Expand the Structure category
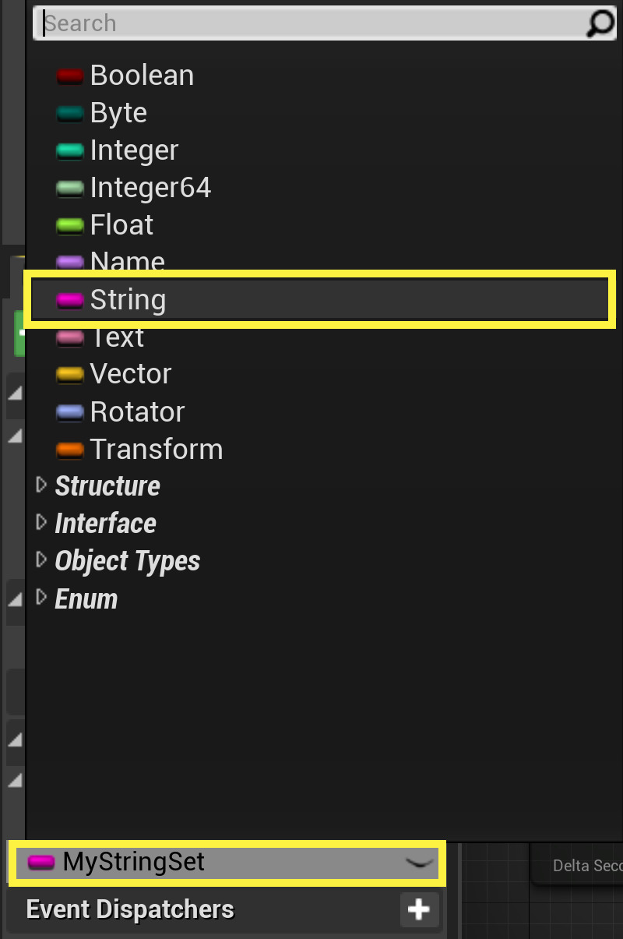Image resolution: width=623 pixels, height=939 pixels. point(40,485)
